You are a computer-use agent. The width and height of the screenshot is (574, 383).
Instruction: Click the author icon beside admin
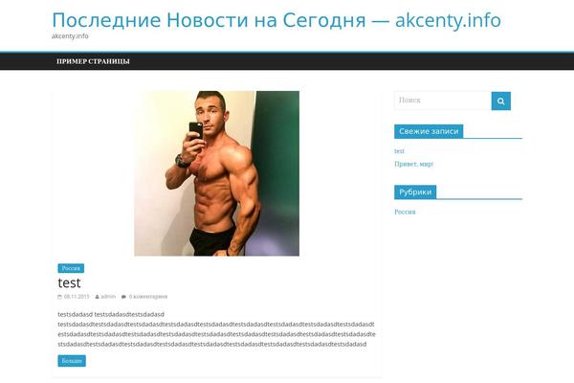(97, 297)
